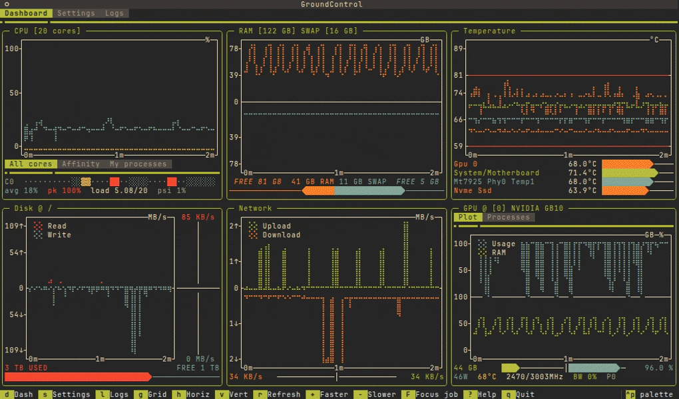Select the Plot tab in GPU panel
The width and height of the screenshot is (679, 399).
coord(468,217)
